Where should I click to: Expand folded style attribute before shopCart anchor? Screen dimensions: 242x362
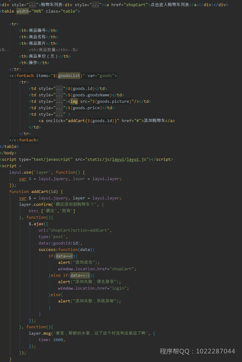tap(95, 5)
